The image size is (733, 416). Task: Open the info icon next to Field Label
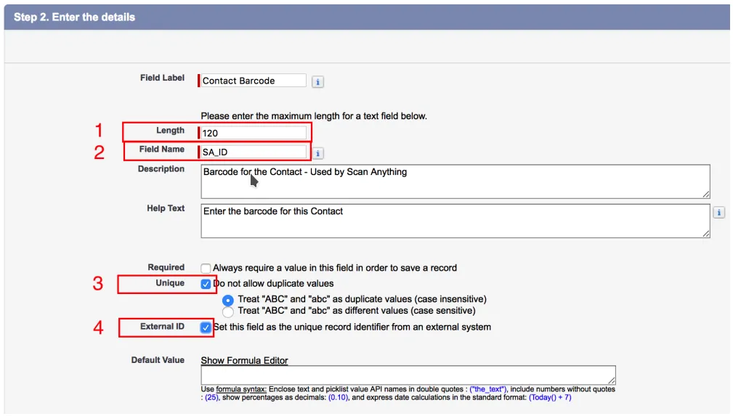(317, 82)
